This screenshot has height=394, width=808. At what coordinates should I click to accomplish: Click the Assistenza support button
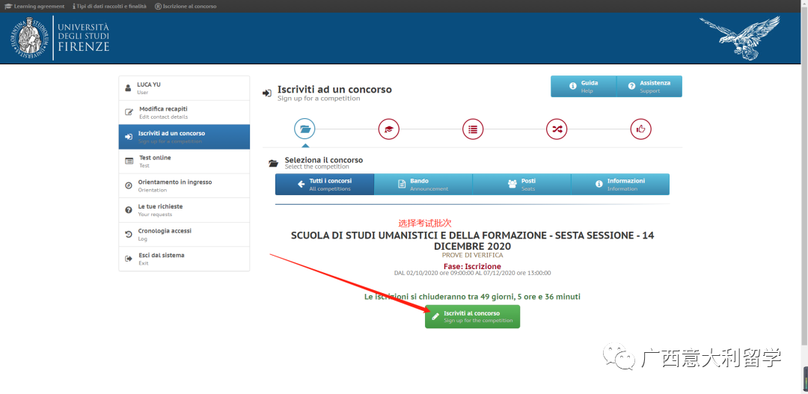(x=649, y=86)
